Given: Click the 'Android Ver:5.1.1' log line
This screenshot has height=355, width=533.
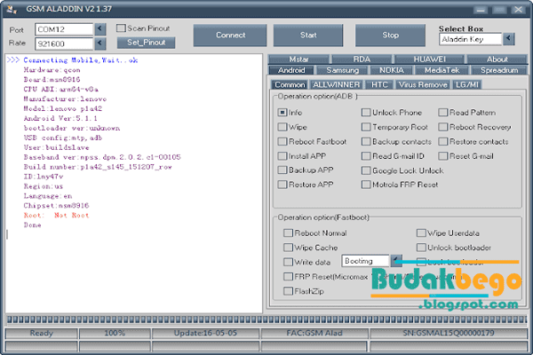Looking at the screenshot, I should coord(60,118).
